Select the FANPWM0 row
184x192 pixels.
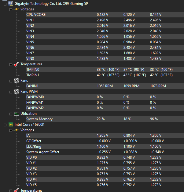[x=105, y=97]
